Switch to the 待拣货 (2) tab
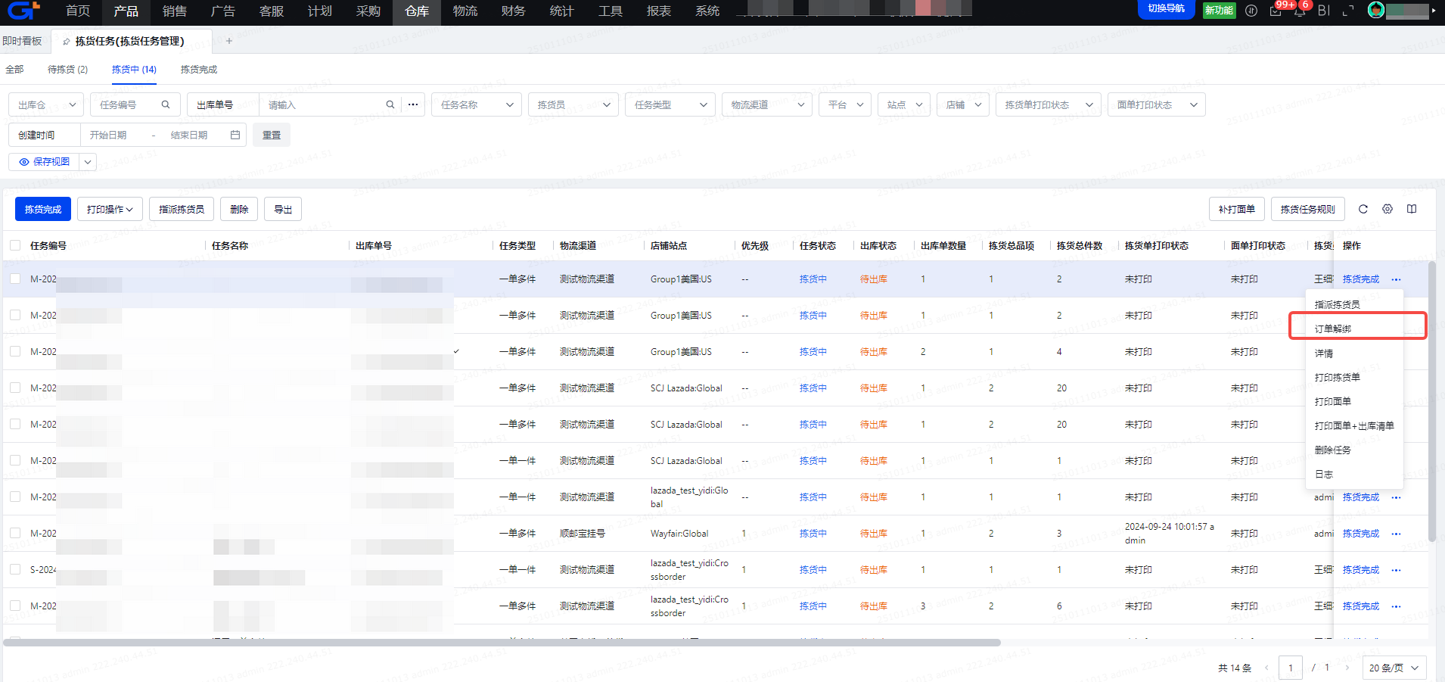The image size is (1445, 682). [x=67, y=69]
